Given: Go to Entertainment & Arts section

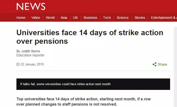Looking at the screenshot, I should pos(164,18).
